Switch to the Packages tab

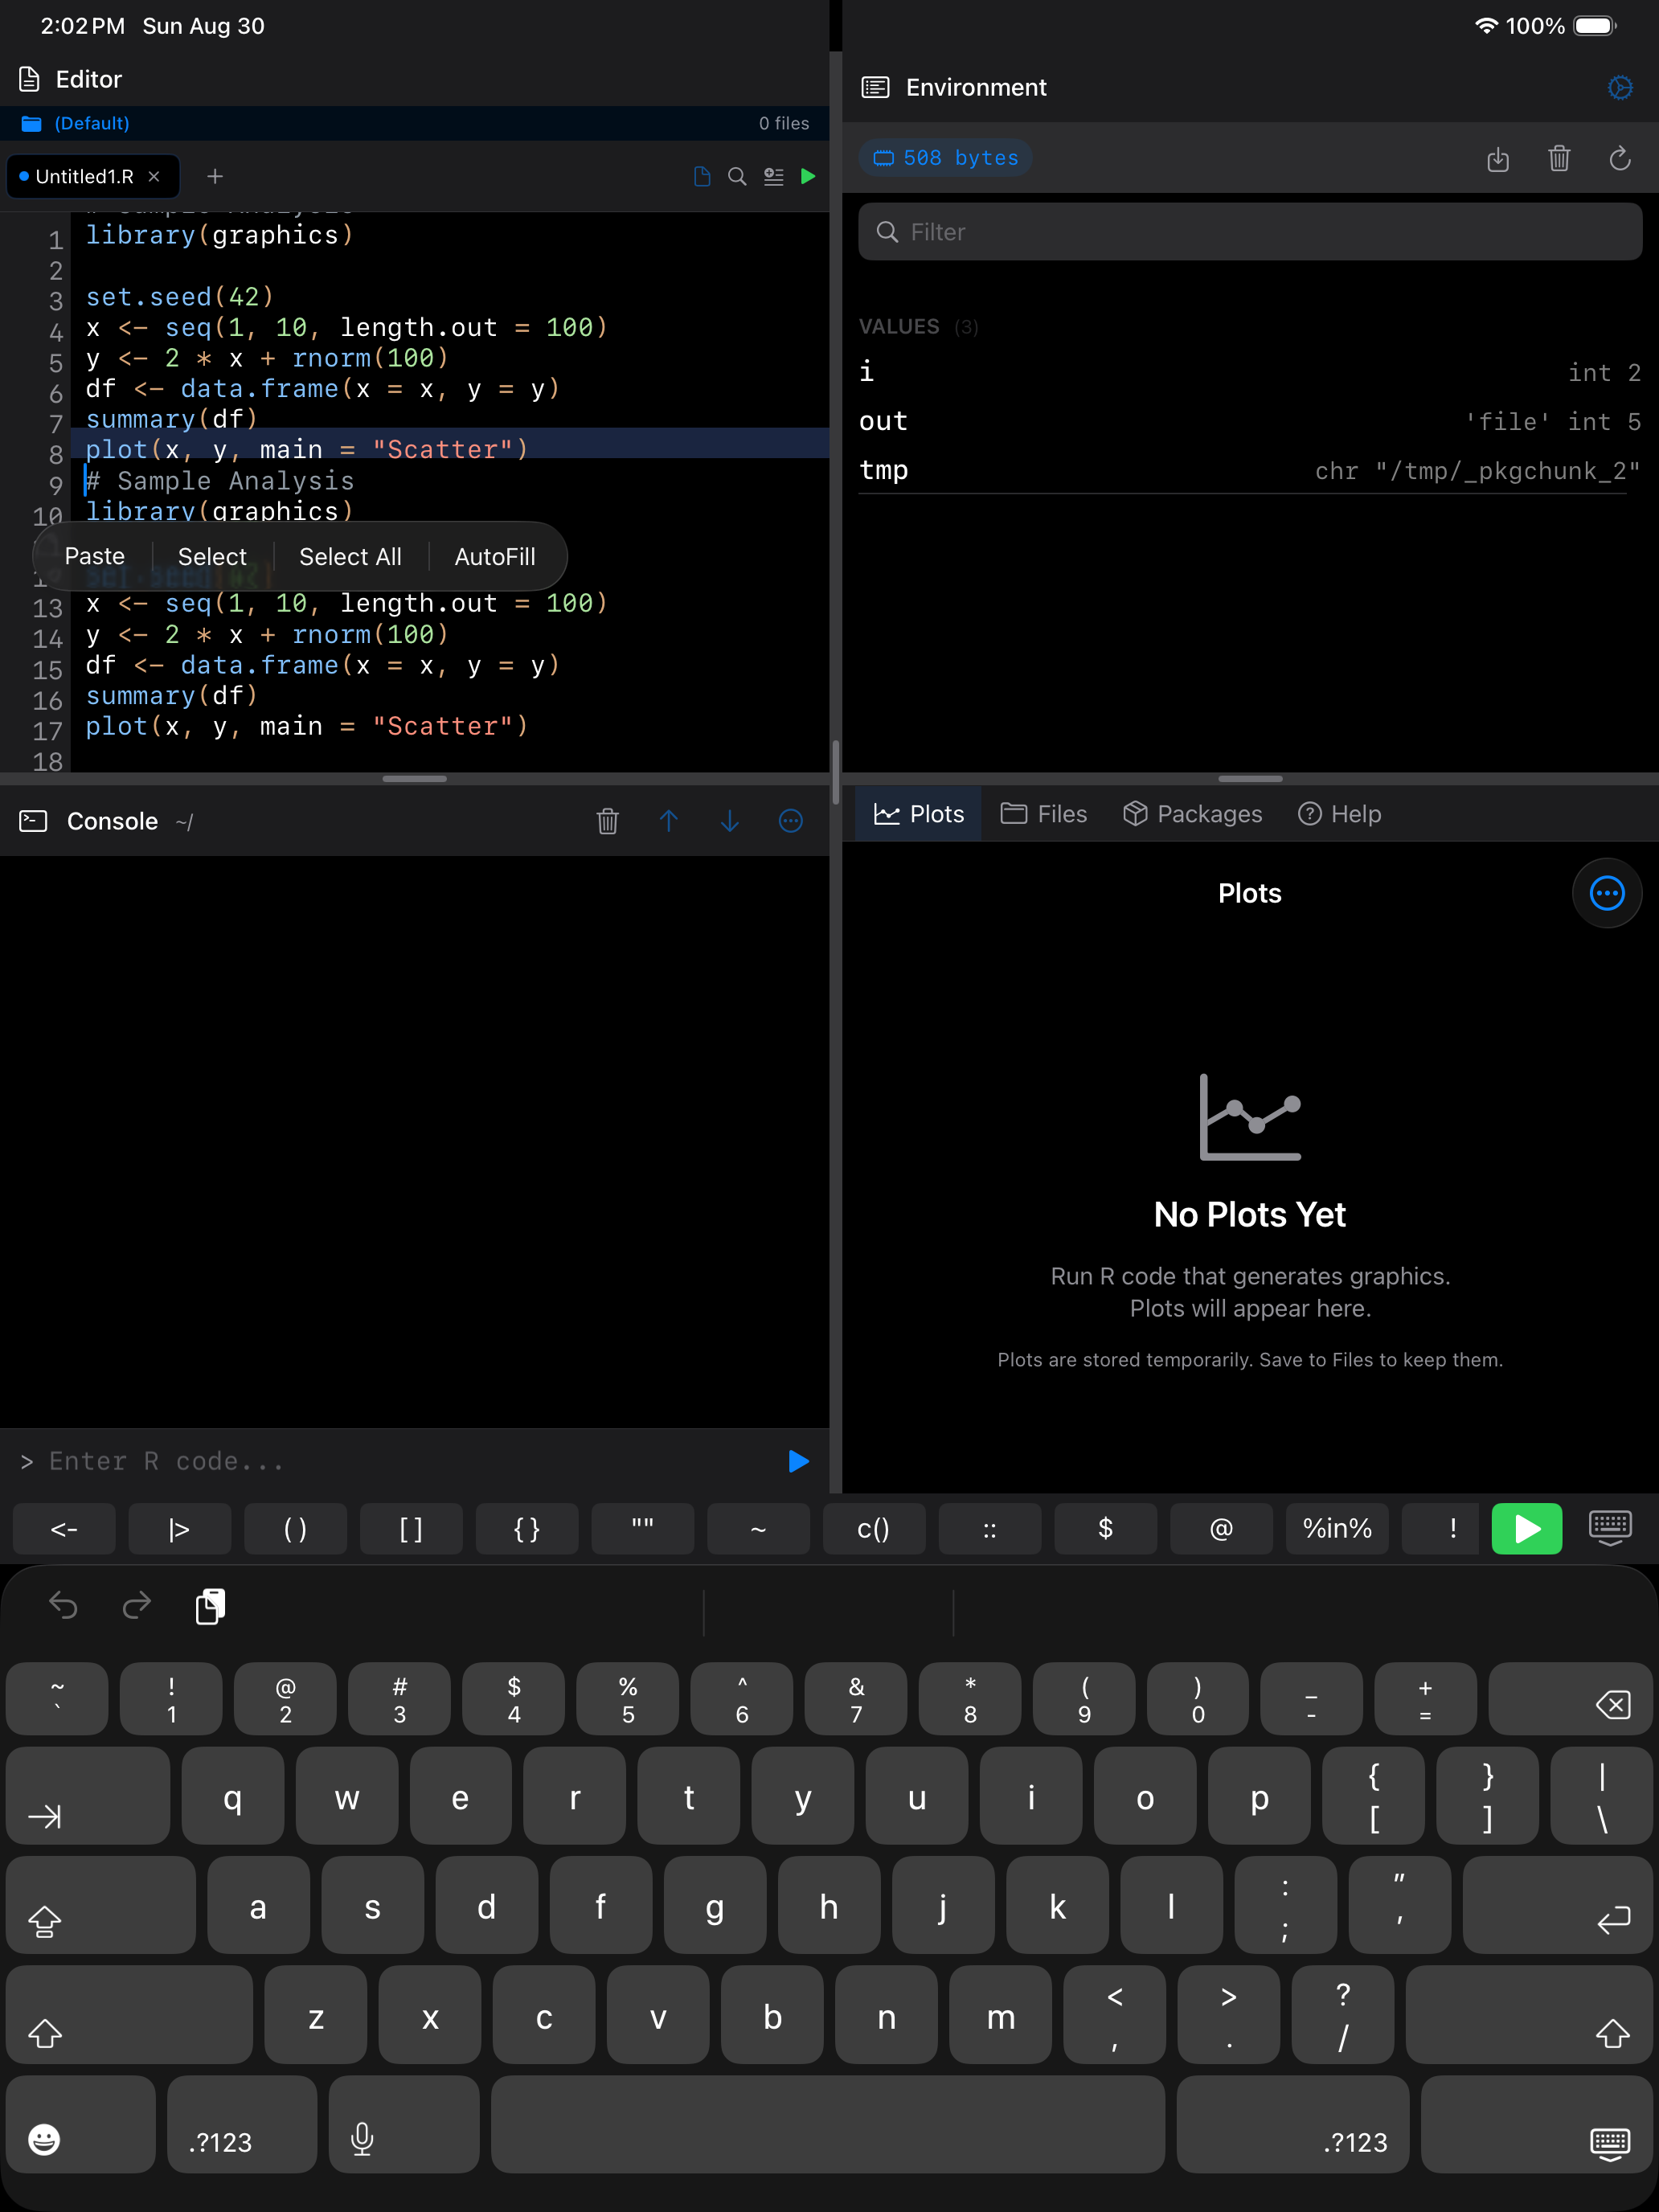tap(1192, 814)
